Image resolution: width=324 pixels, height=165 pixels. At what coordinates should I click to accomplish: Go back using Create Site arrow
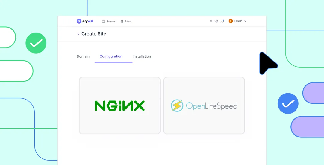coord(78,34)
